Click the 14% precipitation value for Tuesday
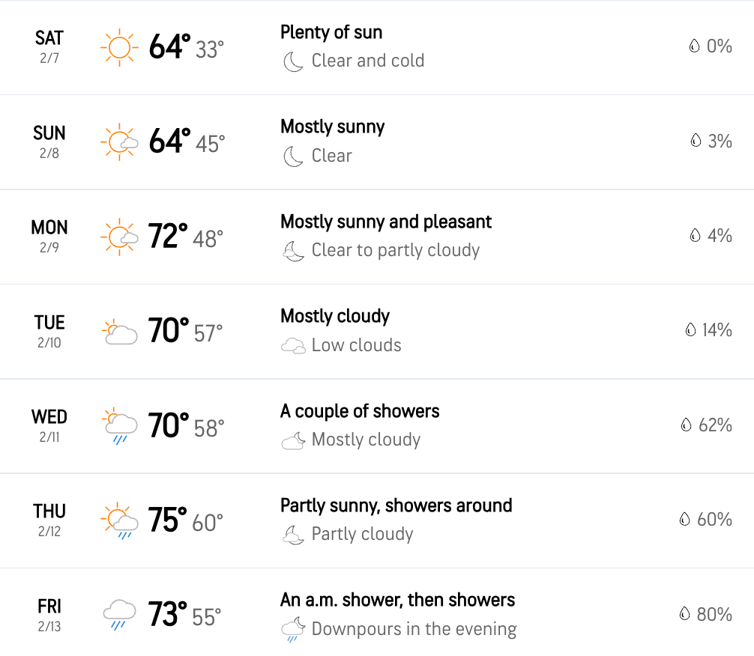This screenshot has height=656, width=754. [717, 330]
